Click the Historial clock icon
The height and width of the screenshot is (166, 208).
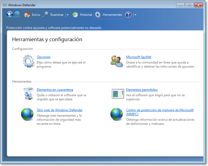(75, 15)
